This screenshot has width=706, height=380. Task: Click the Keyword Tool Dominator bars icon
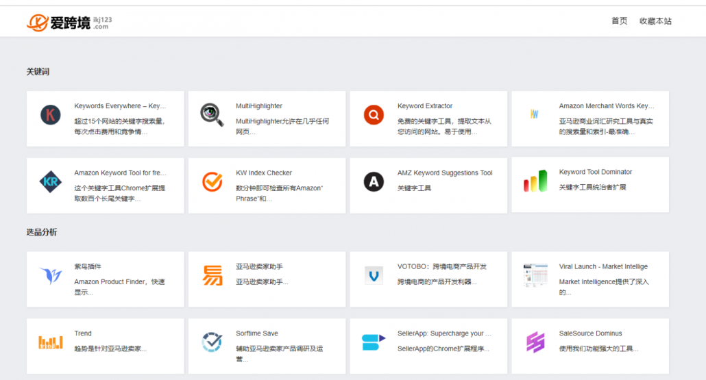pos(535,181)
